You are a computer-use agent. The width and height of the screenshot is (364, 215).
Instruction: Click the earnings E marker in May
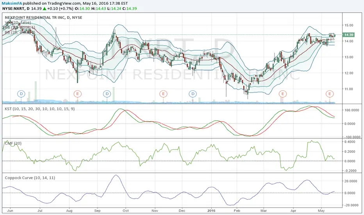tap(329, 94)
